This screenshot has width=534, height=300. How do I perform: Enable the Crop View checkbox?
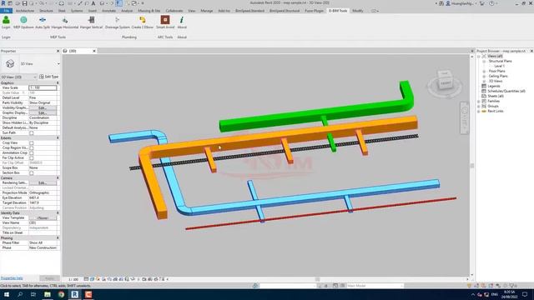(32, 142)
